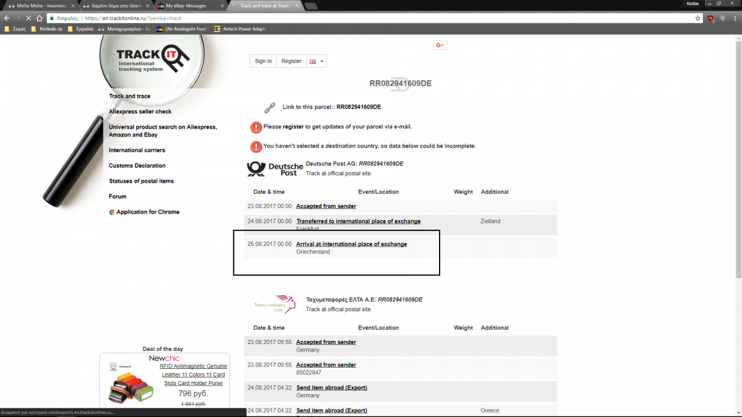Click the green secure padlock in address bar
Screen dimensions: 742x417
(x=53, y=18)
